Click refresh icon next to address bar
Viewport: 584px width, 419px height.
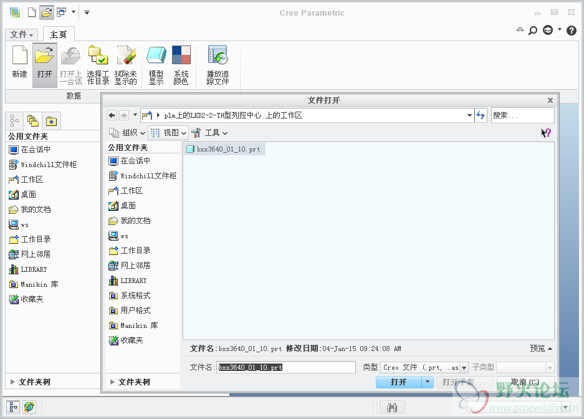481,115
